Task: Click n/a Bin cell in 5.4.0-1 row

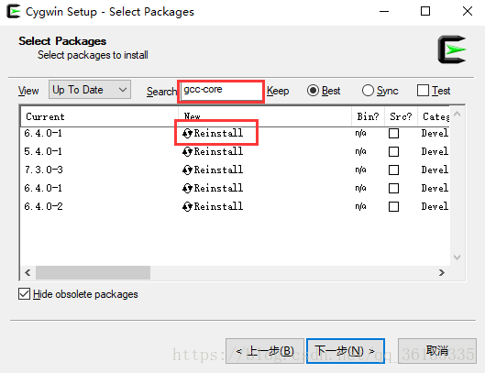Action: coord(360,151)
